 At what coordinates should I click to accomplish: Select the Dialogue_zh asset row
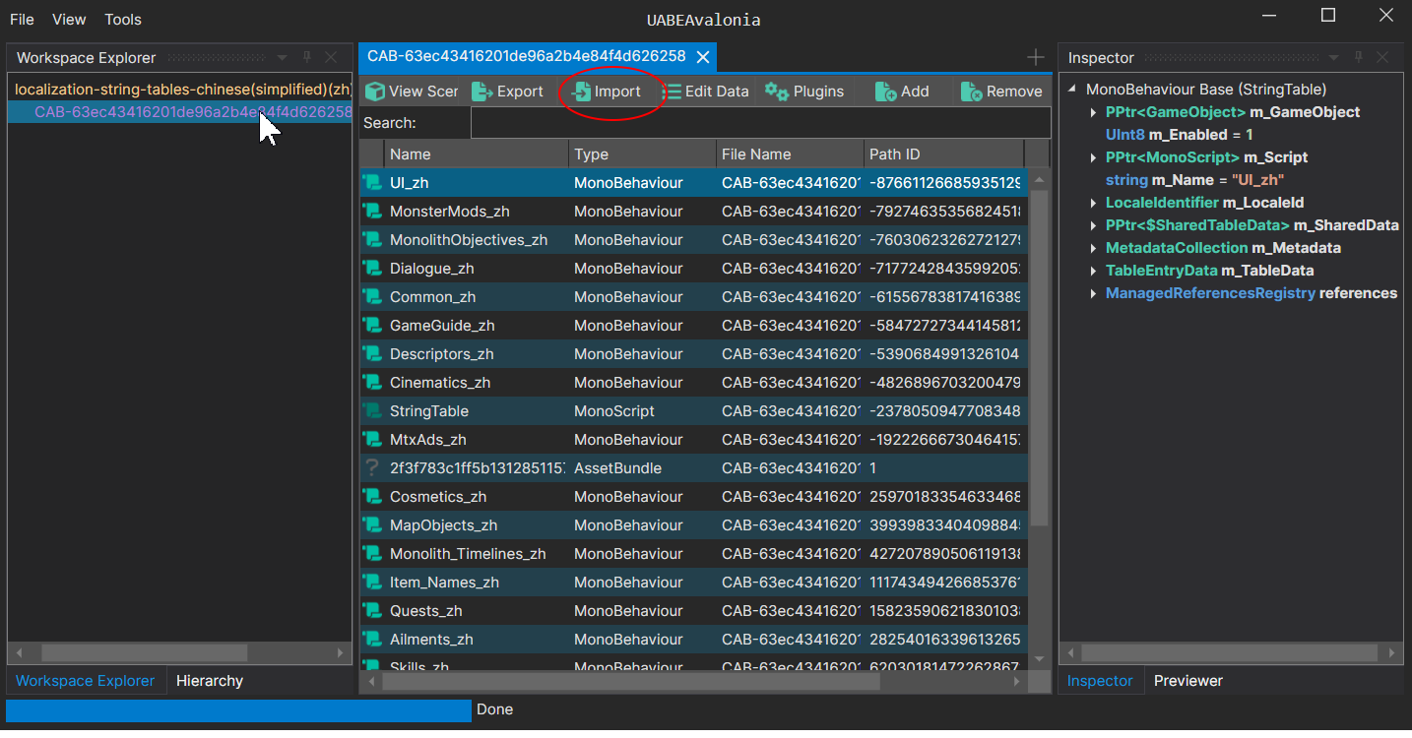pos(431,269)
